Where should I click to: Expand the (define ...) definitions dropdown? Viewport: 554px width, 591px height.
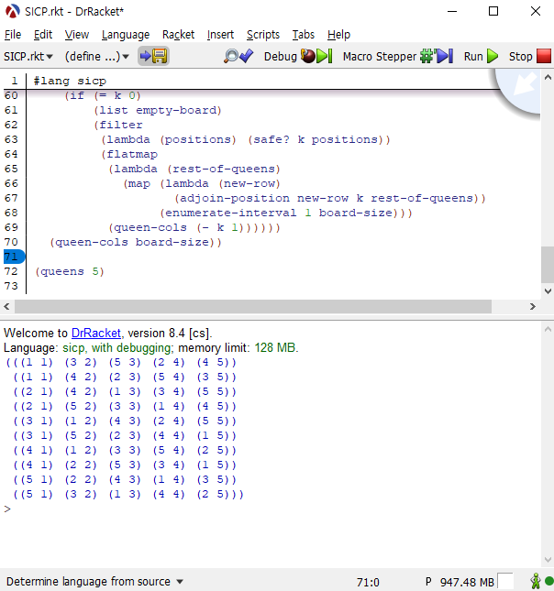97,56
